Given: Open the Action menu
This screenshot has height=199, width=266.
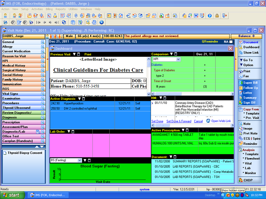Looking at the screenshot, I should click(x=5, y=9).
